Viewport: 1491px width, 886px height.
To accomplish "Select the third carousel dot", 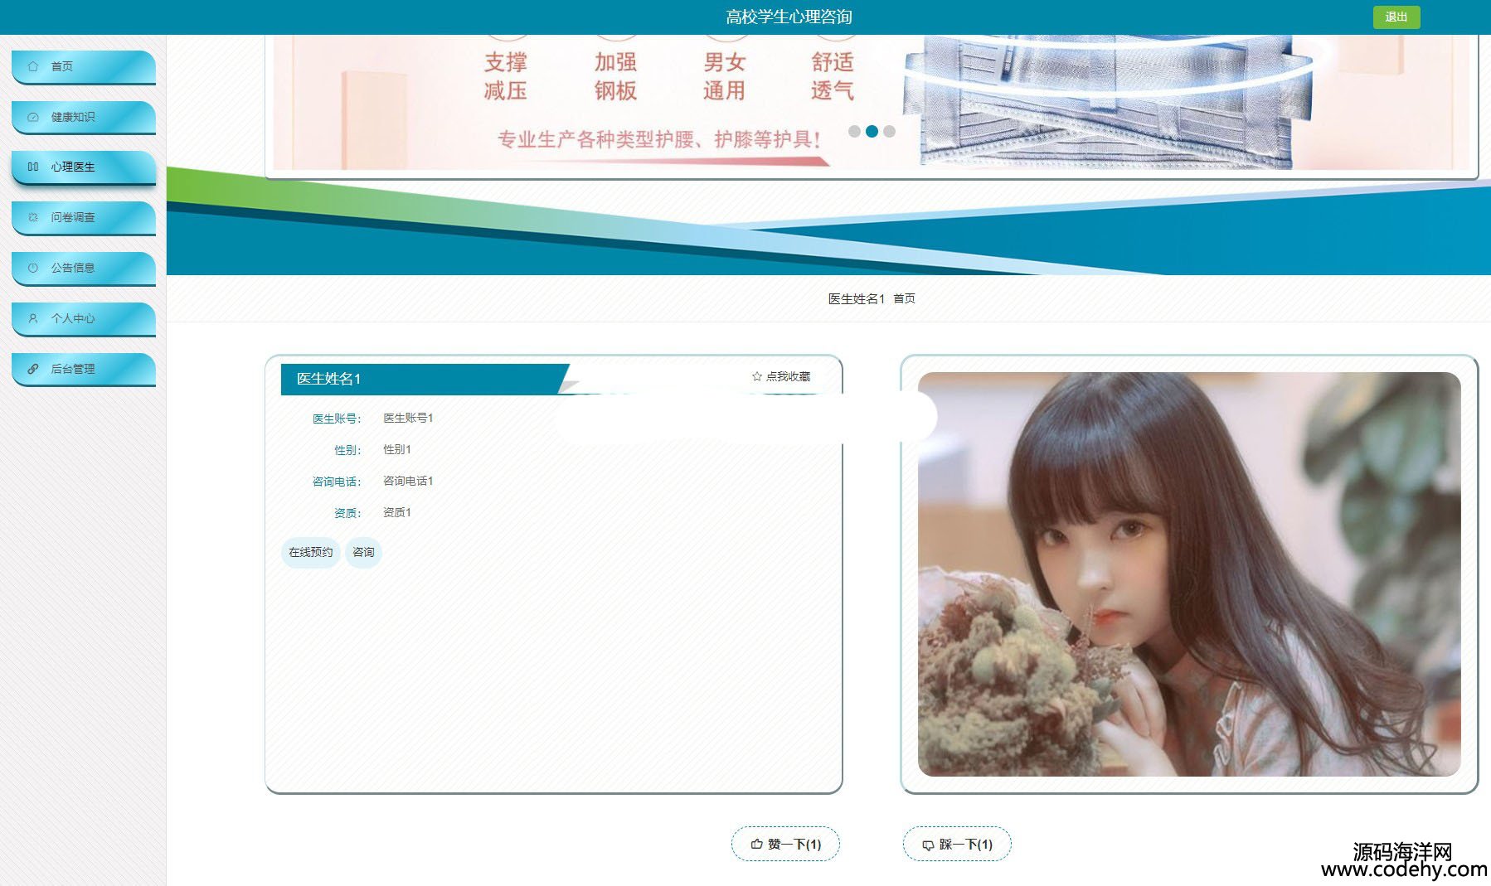I will tap(889, 131).
